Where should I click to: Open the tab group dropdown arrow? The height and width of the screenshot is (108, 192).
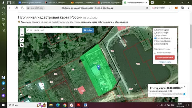tap(13, 3)
